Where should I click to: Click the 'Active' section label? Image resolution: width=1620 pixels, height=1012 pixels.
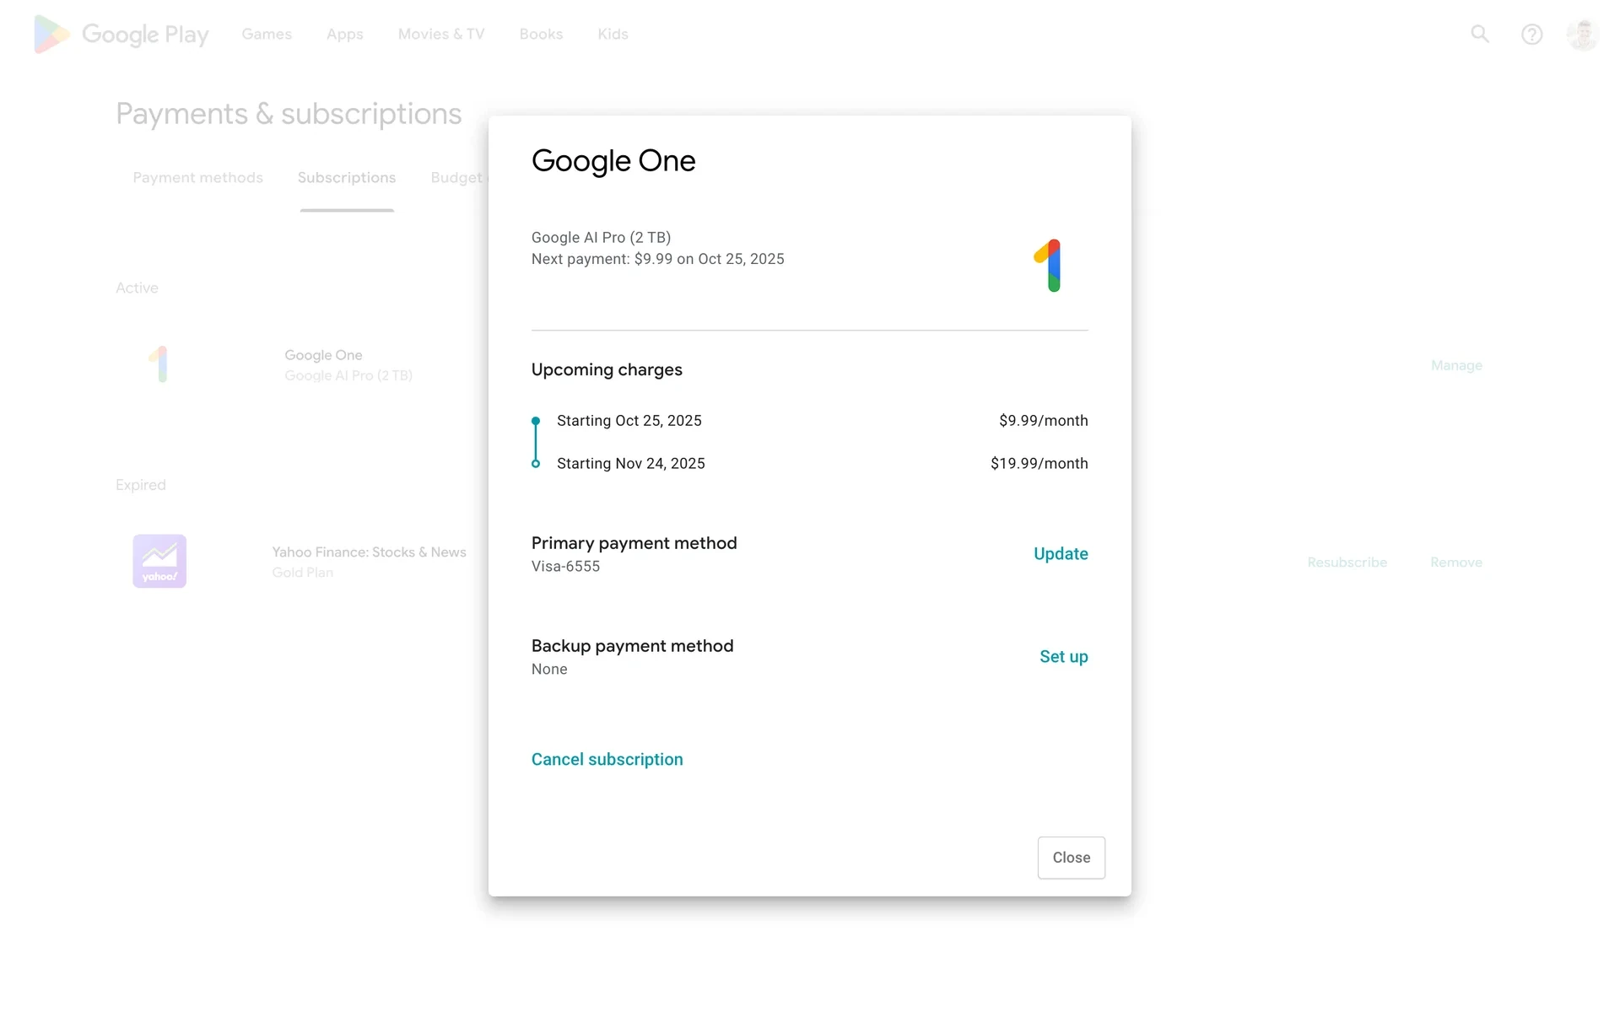(137, 288)
